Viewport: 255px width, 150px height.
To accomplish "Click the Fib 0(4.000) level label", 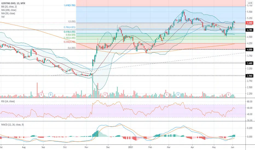I will point(72,48).
